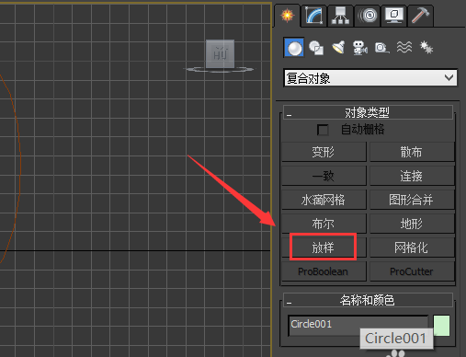Open the Display panel tab
The width and height of the screenshot is (466, 357).
click(x=393, y=16)
